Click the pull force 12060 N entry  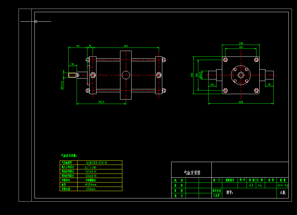(x=90, y=175)
